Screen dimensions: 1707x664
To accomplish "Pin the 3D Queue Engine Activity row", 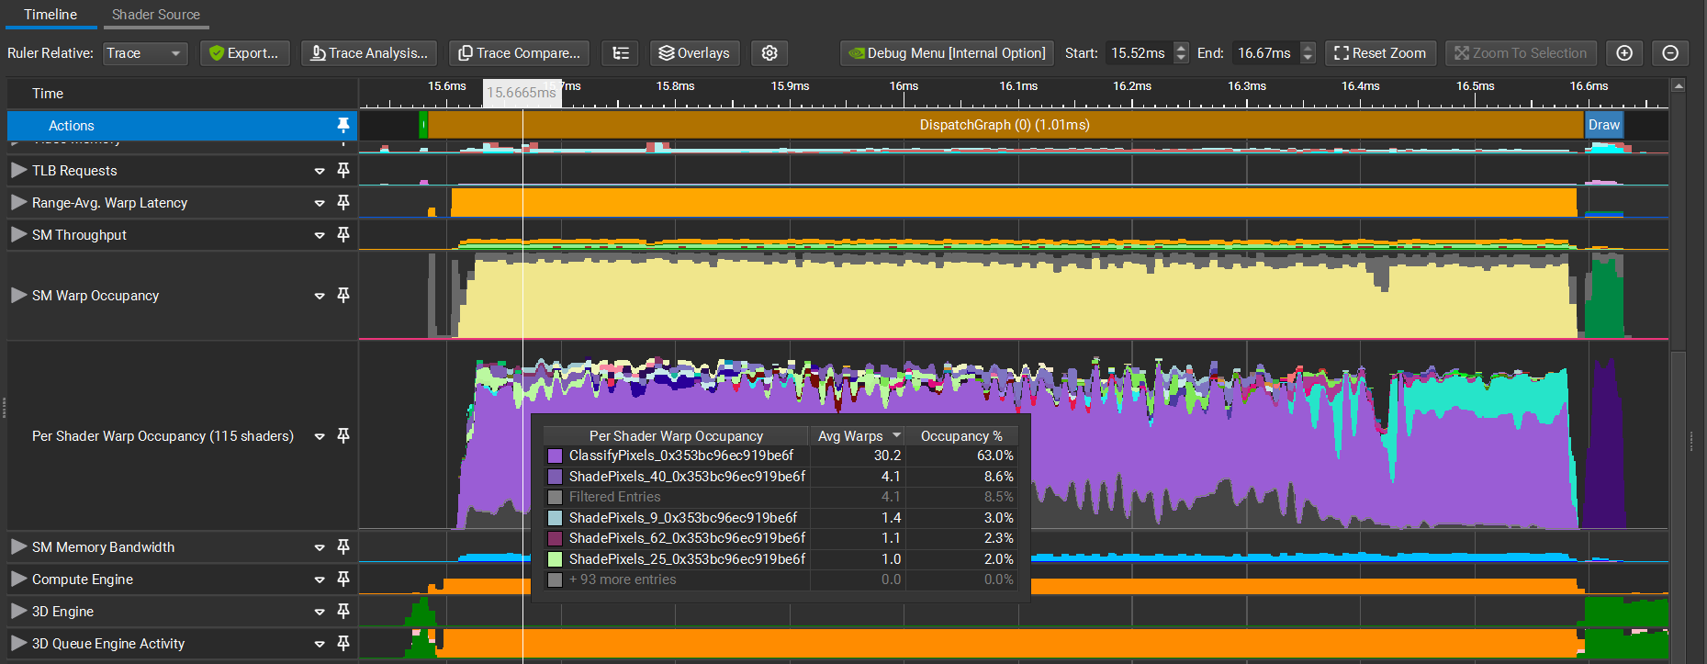I will (x=343, y=643).
